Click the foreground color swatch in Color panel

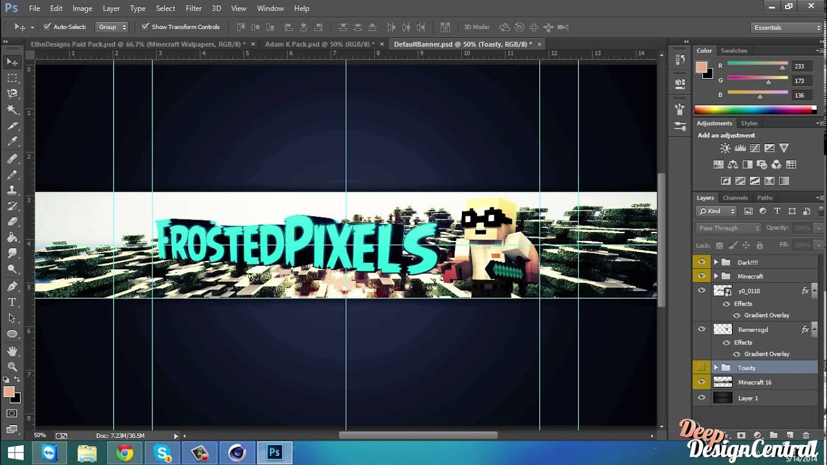pos(702,67)
